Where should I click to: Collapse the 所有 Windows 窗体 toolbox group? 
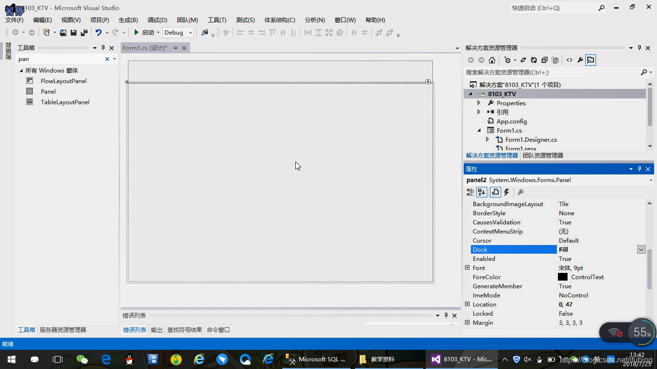21,71
